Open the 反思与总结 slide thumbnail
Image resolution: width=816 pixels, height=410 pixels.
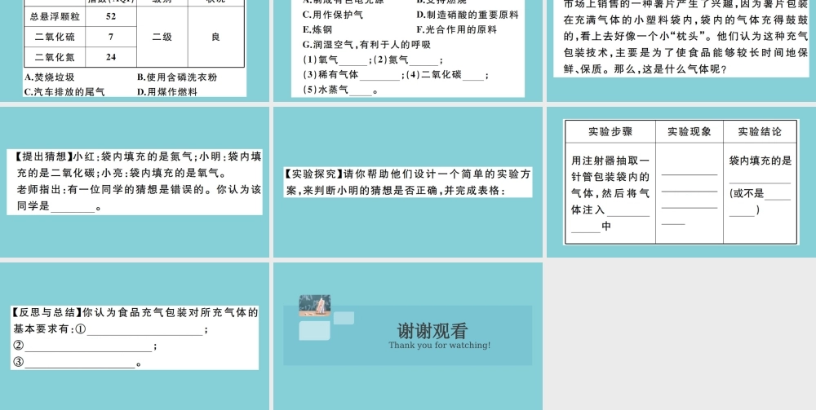[x=135, y=336]
